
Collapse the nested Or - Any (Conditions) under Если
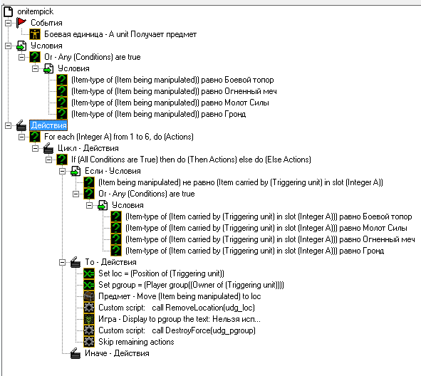(x=76, y=194)
